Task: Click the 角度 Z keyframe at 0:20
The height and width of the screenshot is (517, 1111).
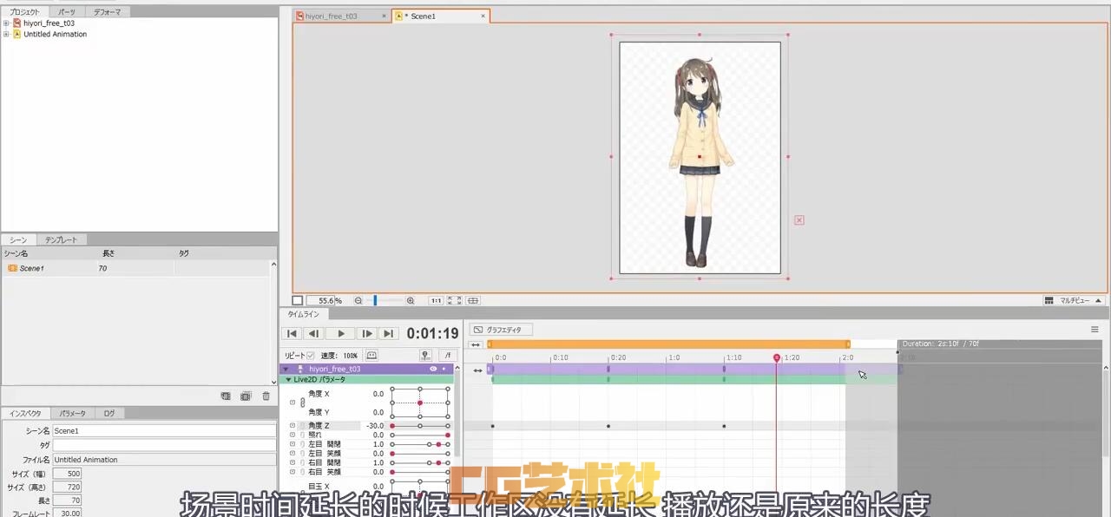Action: coord(608,426)
